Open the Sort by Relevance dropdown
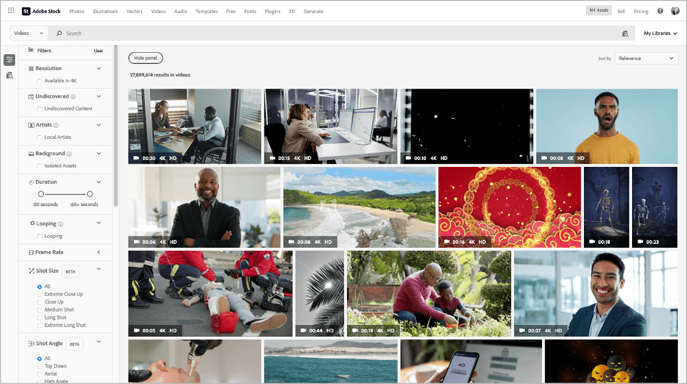Image resolution: width=687 pixels, height=384 pixels. (x=646, y=58)
